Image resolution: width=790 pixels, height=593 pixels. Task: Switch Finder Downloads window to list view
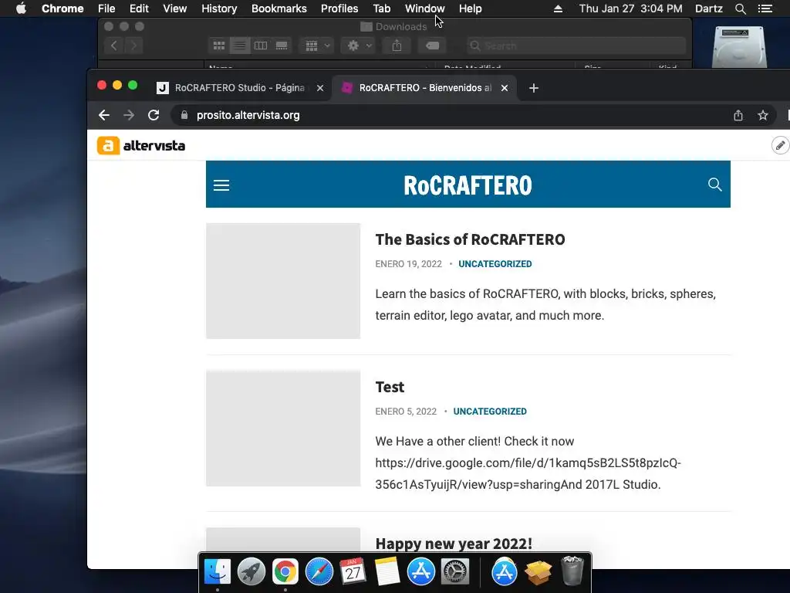pyautogui.click(x=240, y=46)
